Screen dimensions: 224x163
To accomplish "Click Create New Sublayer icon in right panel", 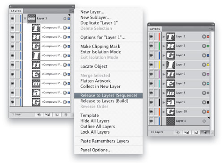I will coord(186,132).
